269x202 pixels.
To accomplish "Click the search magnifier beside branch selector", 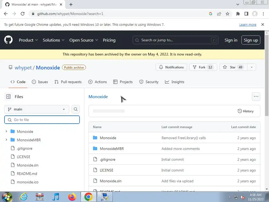I will (x=76, y=109).
